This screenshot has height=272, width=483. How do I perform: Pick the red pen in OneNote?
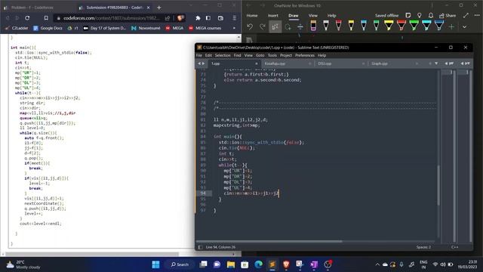339,26
